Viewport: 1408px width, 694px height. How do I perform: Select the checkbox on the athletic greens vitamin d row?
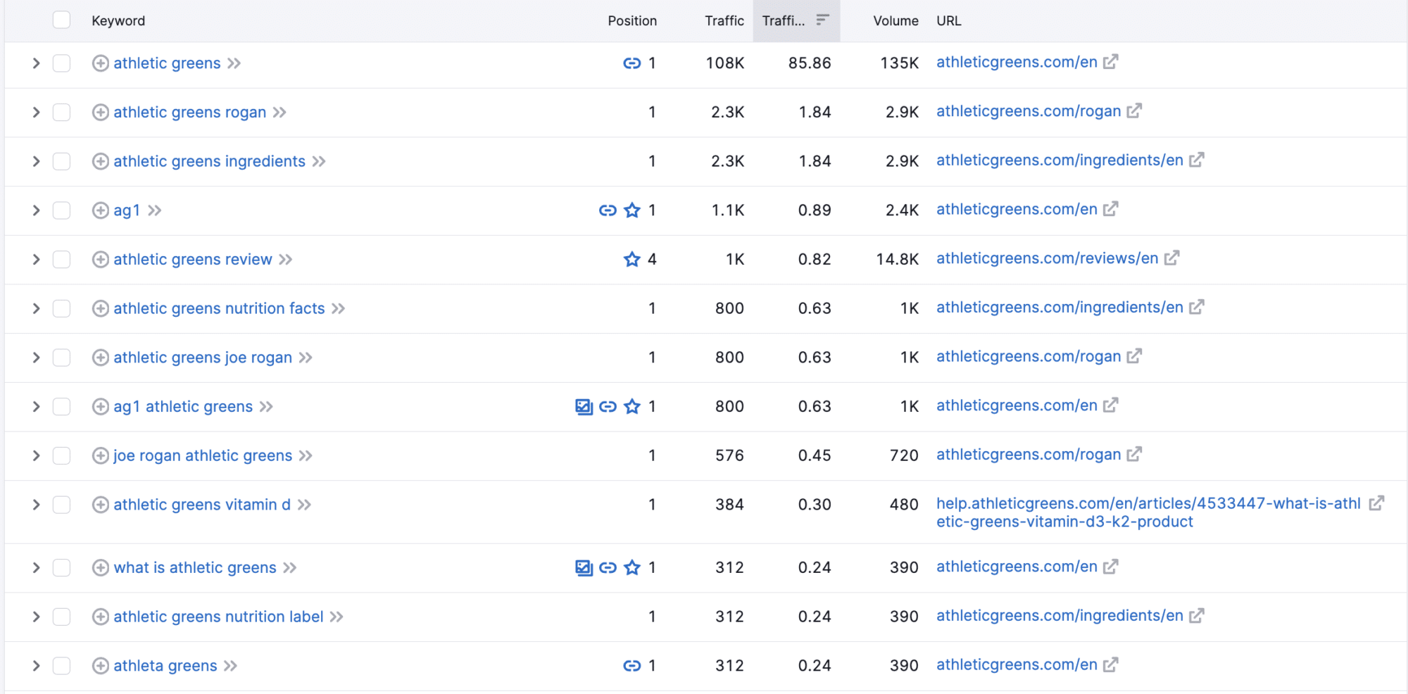pos(61,505)
